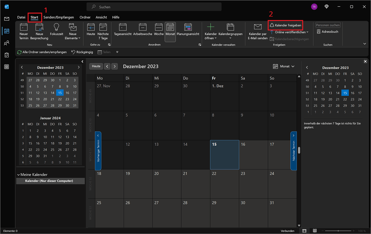The height and width of the screenshot is (234, 371).
Task: Create Neue Besprechung meeting
Action: pyautogui.click(x=39, y=32)
